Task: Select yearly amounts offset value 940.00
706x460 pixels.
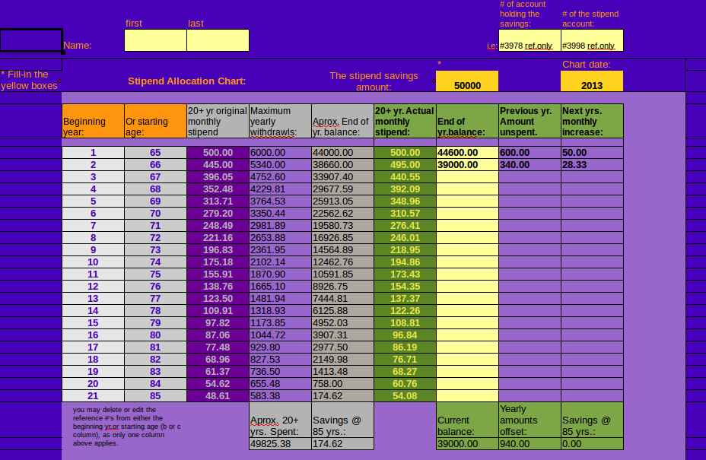Action: pos(529,444)
